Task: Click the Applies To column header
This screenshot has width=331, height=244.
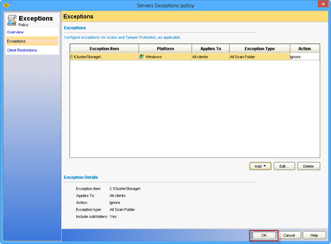Action: pos(210,49)
